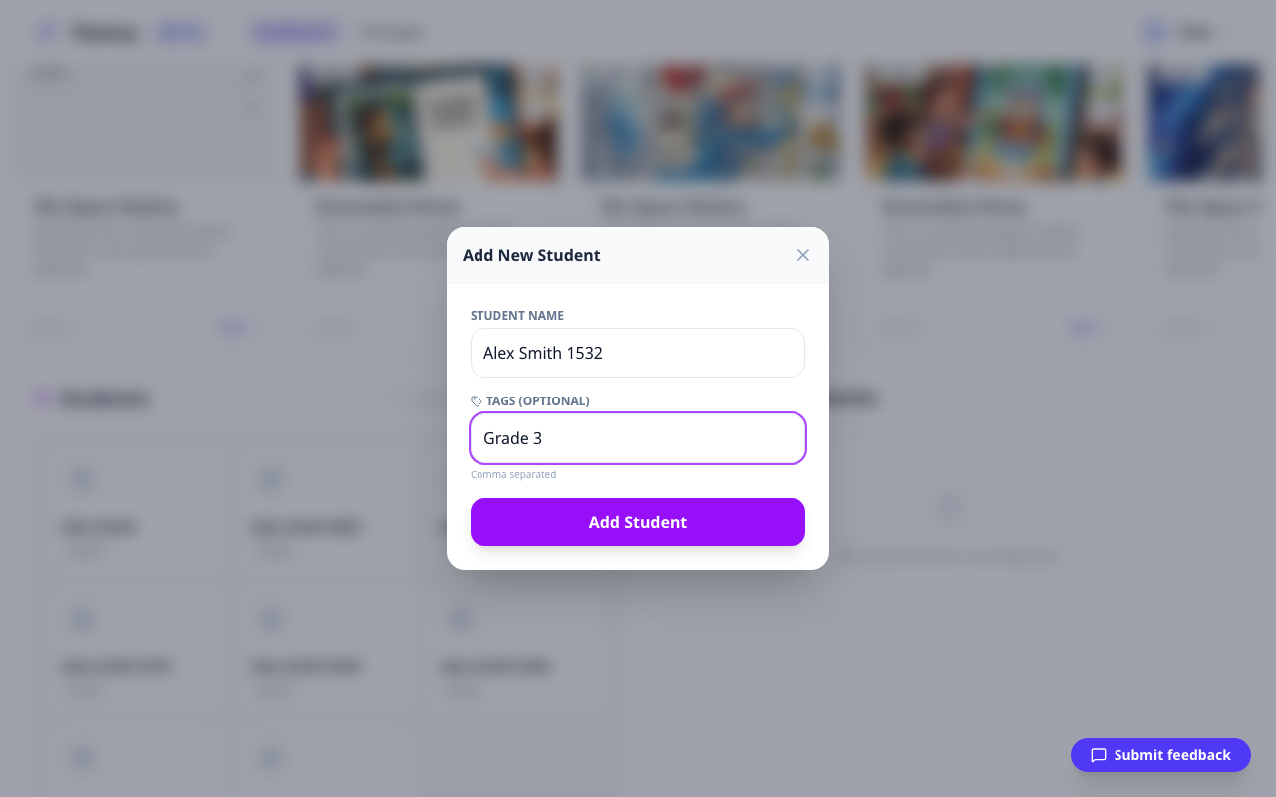Image resolution: width=1276 pixels, height=797 pixels.
Task: Click the speech bubble icon in Submit feedback
Action: (1099, 755)
